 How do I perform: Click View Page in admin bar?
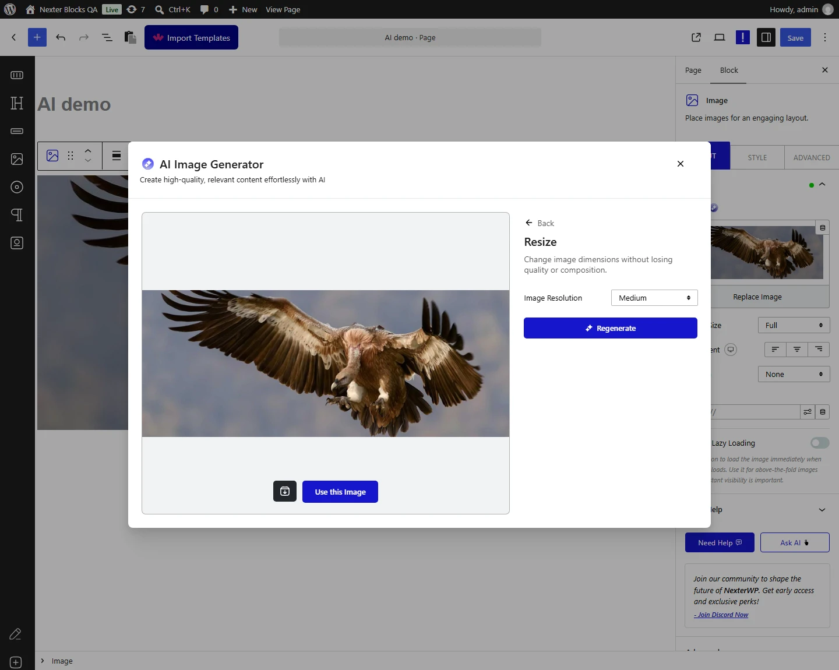click(283, 9)
